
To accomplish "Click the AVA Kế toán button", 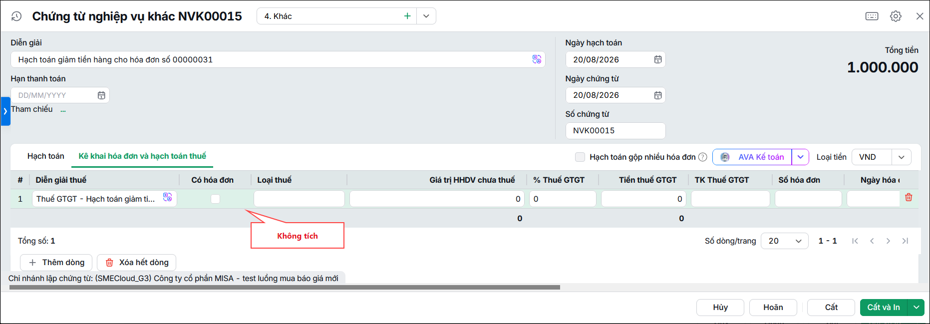I will (x=752, y=157).
